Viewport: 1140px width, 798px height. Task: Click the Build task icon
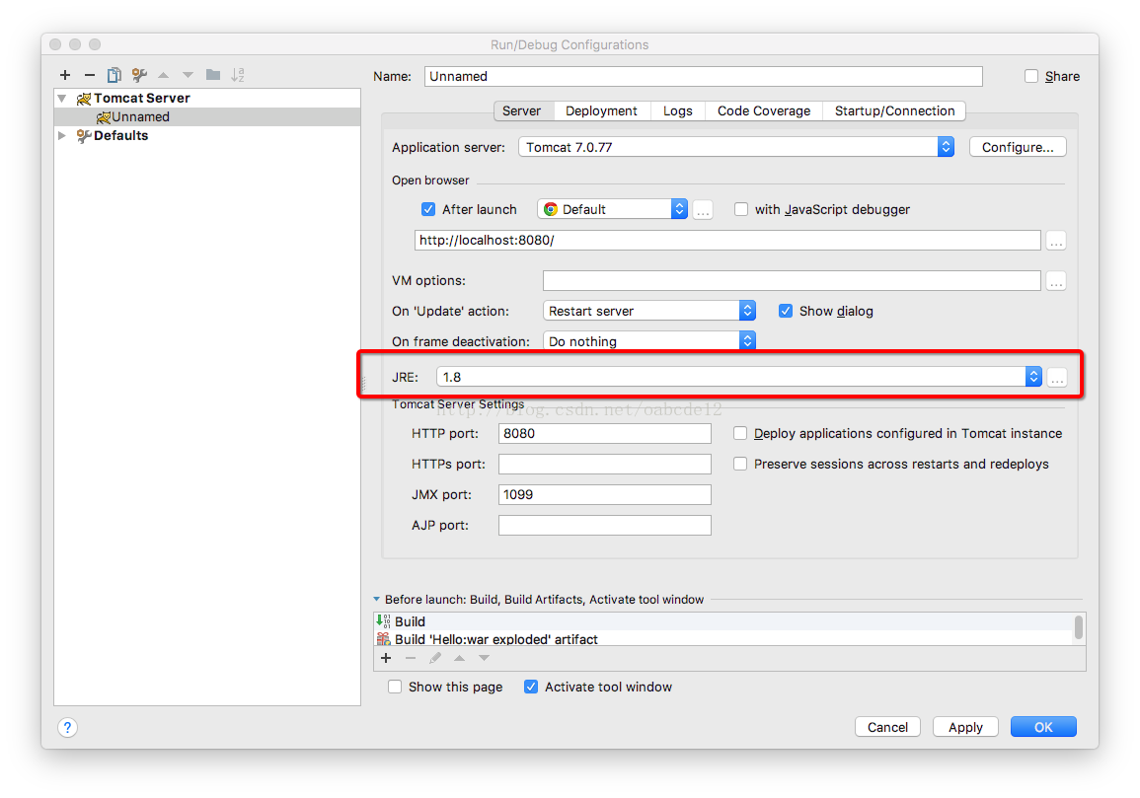(x=383, y=621)
